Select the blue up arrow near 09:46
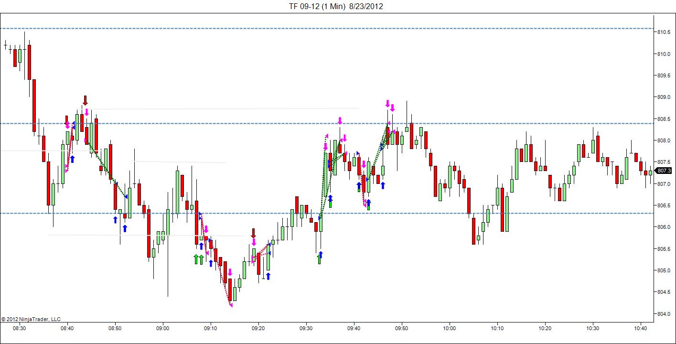676x344 pixels. [383, 185]
